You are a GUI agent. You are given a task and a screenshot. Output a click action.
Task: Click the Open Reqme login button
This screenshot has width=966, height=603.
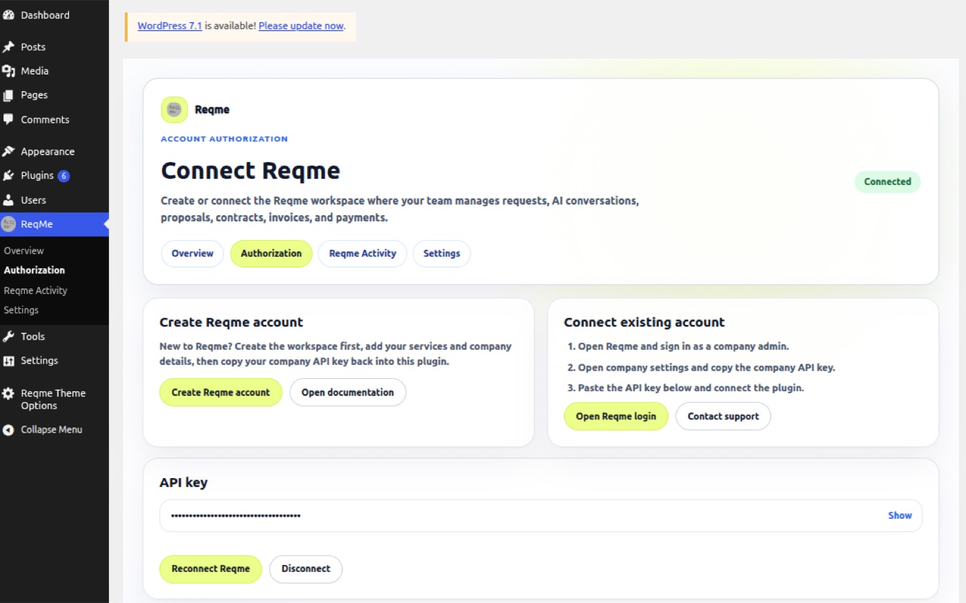[616, 416]
